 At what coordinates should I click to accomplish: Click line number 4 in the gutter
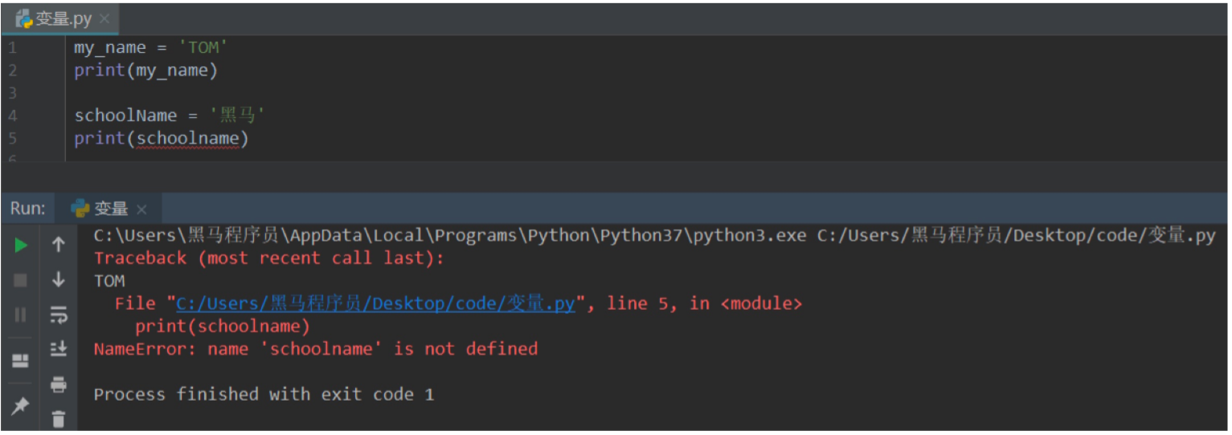[12, 116]
